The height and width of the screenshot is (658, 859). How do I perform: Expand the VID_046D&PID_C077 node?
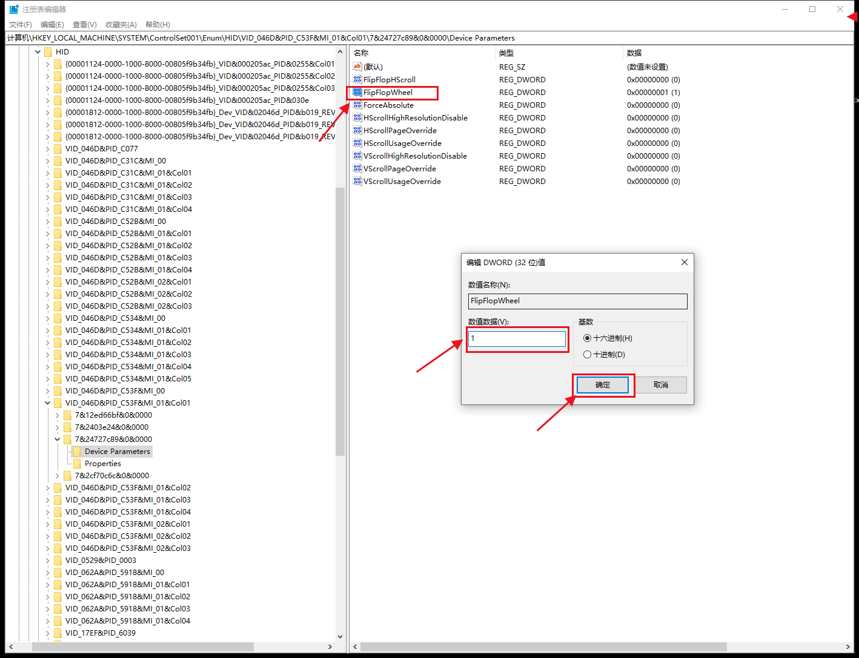(48, 148)
